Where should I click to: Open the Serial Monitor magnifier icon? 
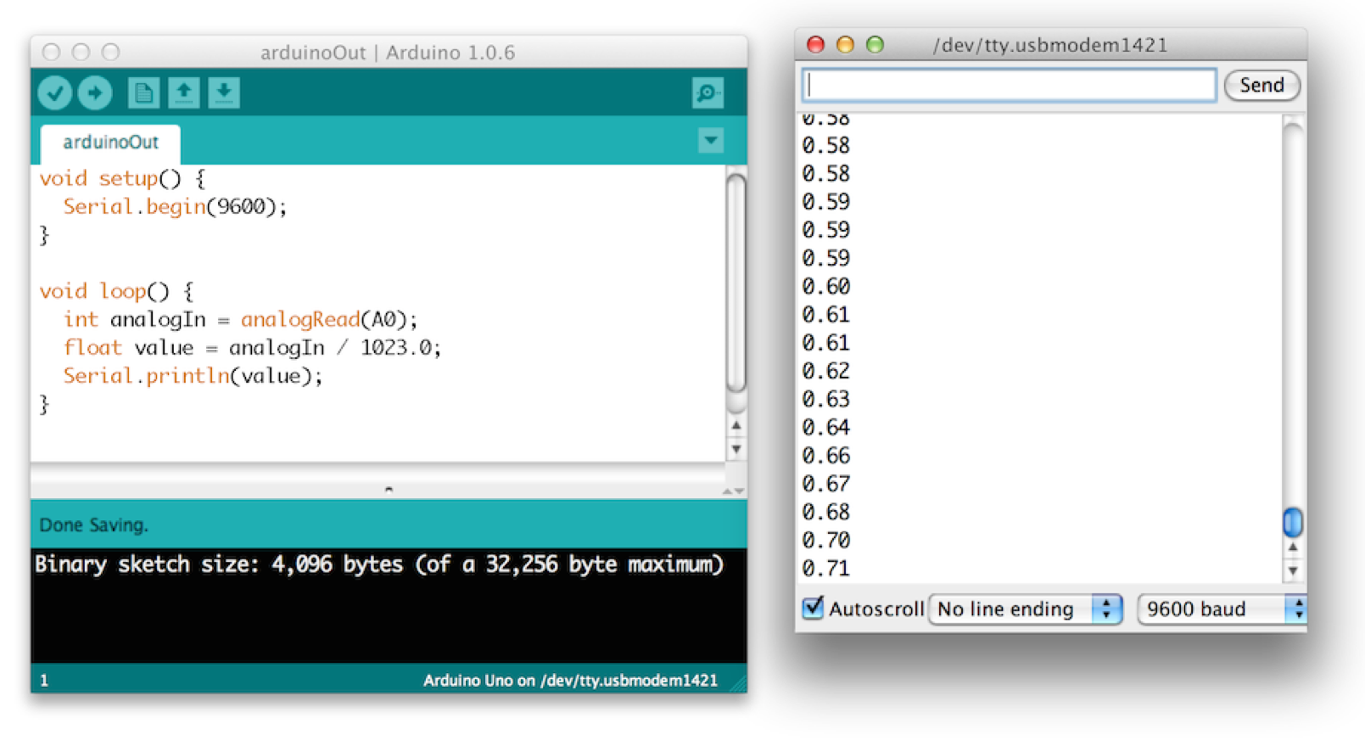[708, 93]
